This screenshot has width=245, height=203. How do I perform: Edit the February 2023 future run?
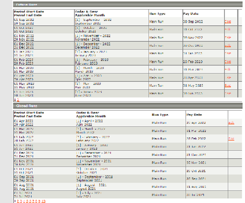coord(228,62)
